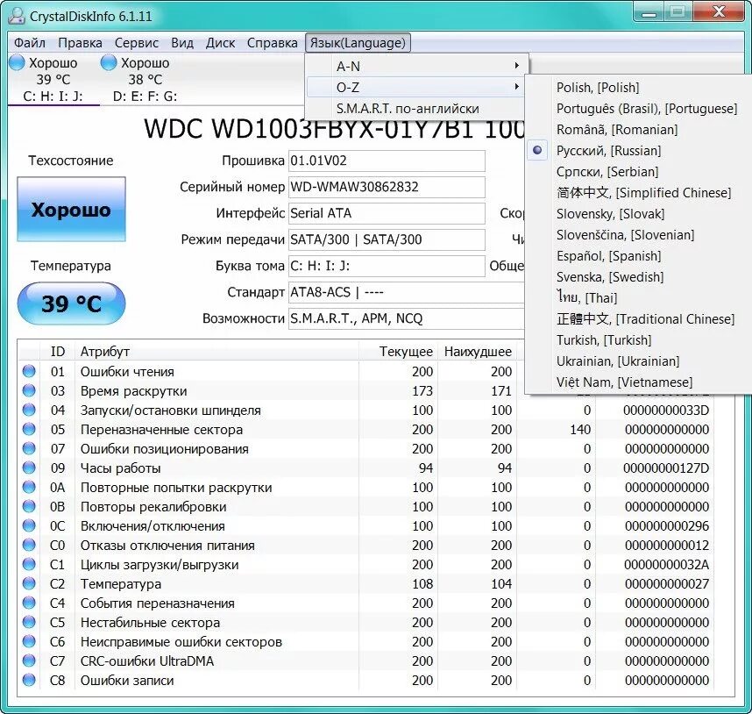Expand the A-N language submenu
Screen dimensions: 752x714
[x=417, y=66]
